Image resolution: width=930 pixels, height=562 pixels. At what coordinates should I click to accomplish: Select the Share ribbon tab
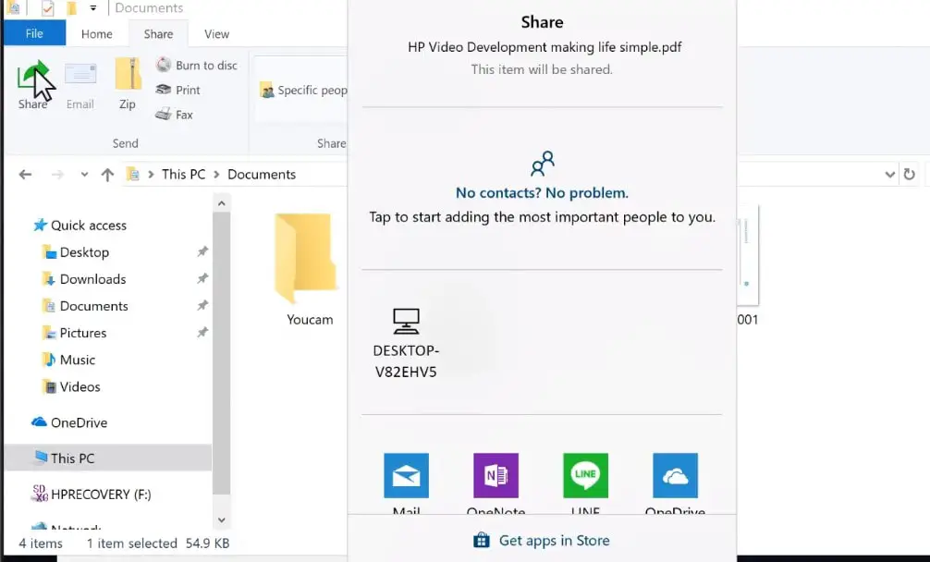click(x=158, y=34)
